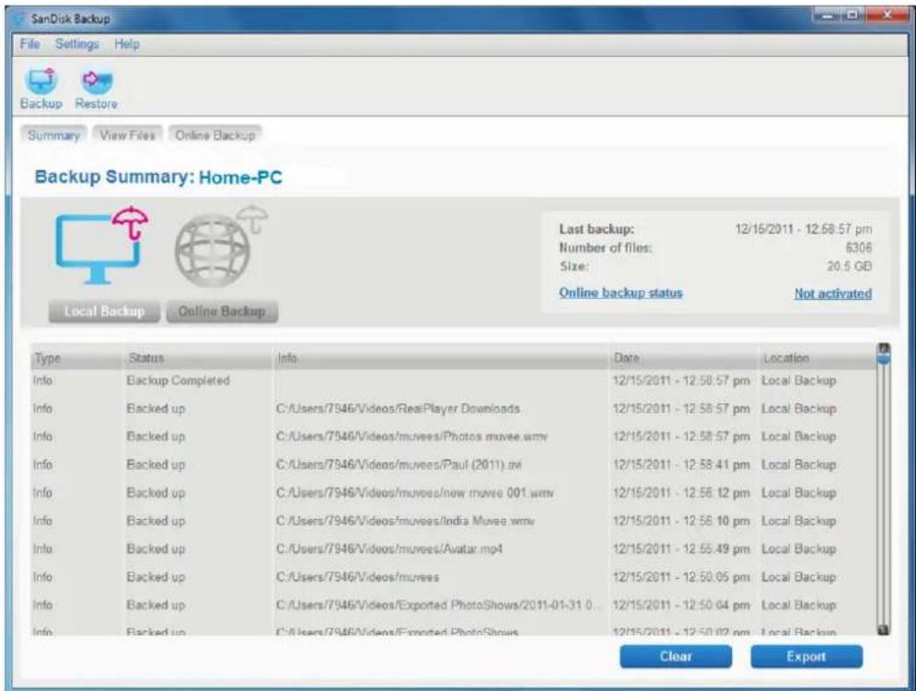The width and height of the screenshot is (916, 691).
Task: Close the SanDisk Backup window
Action: coord(887,16)
